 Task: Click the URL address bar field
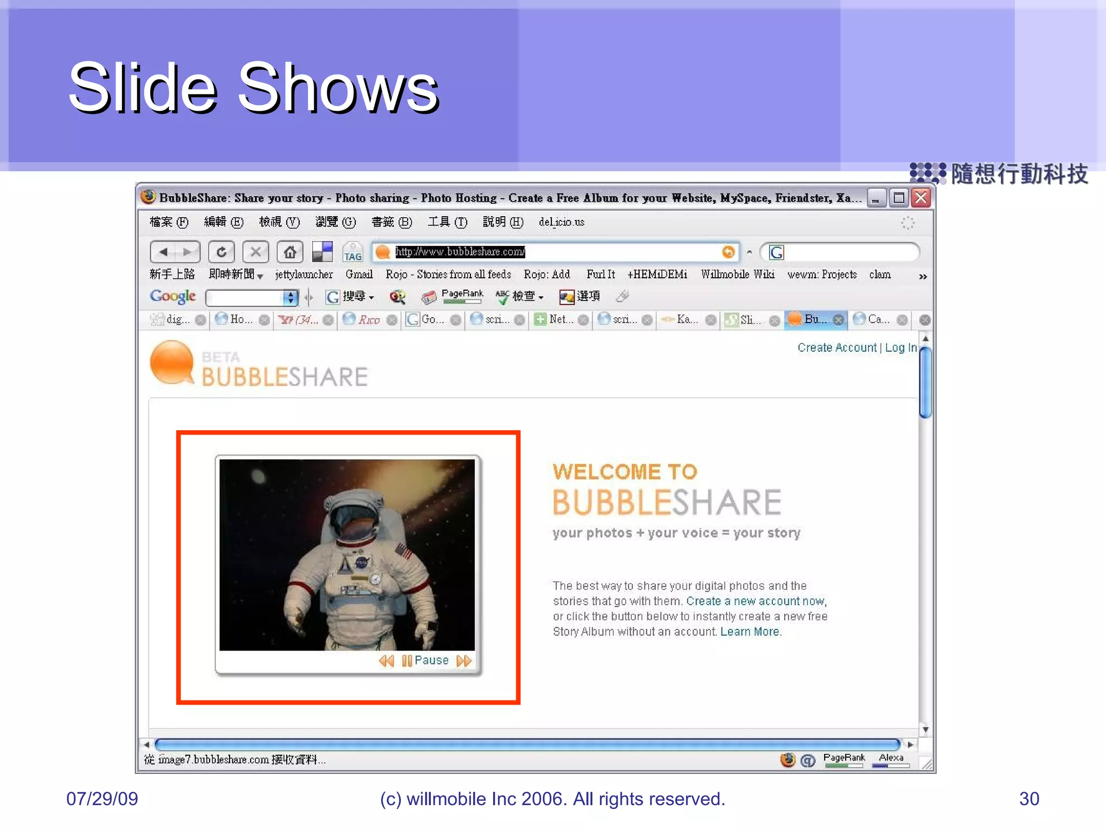[x=556, y=252]
